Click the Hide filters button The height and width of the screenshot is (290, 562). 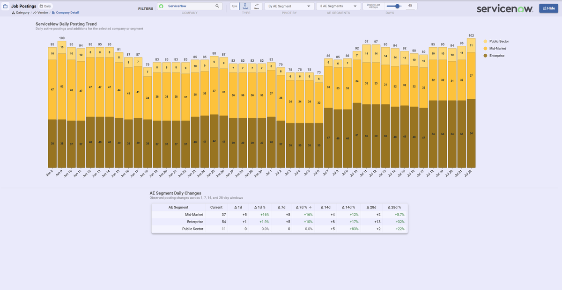click(x=548, y=8)
